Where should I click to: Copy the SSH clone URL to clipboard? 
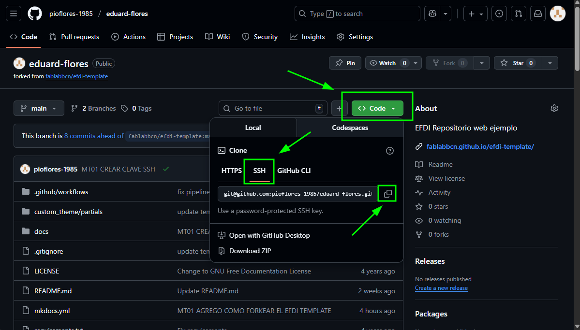(387, 194)
